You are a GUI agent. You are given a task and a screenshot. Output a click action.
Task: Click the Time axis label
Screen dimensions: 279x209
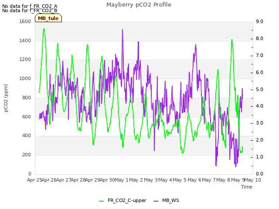(x=247, y=187)
